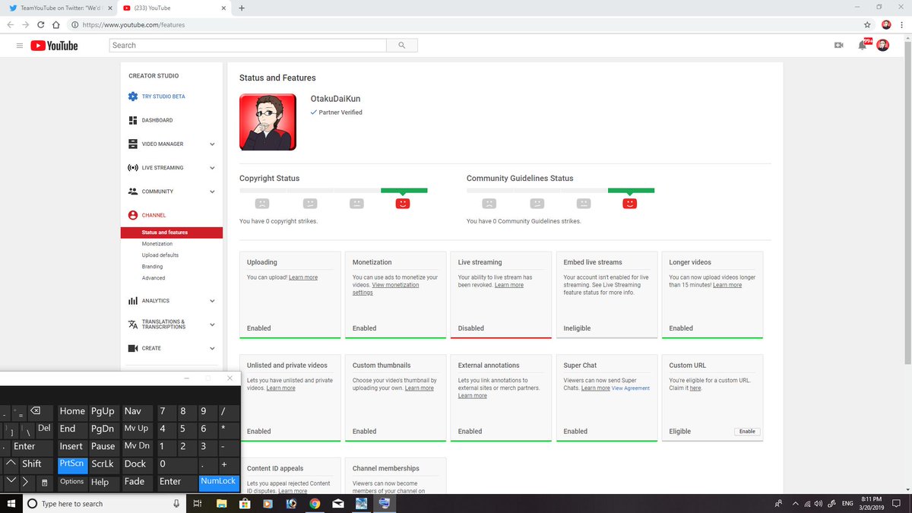The height and width of the screenshot is (513, 912).
Task: Select Status and features menu item
Action: [172, 233]
